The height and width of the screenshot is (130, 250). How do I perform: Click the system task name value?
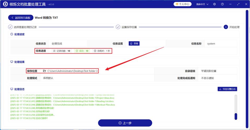pyautogui.click(x=211, y=44)
